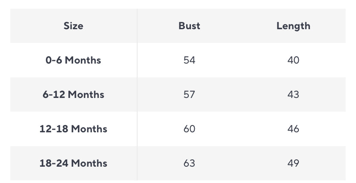Click length value 40
Viewport: 356px width, 183px height.
(x=293, y=60)
